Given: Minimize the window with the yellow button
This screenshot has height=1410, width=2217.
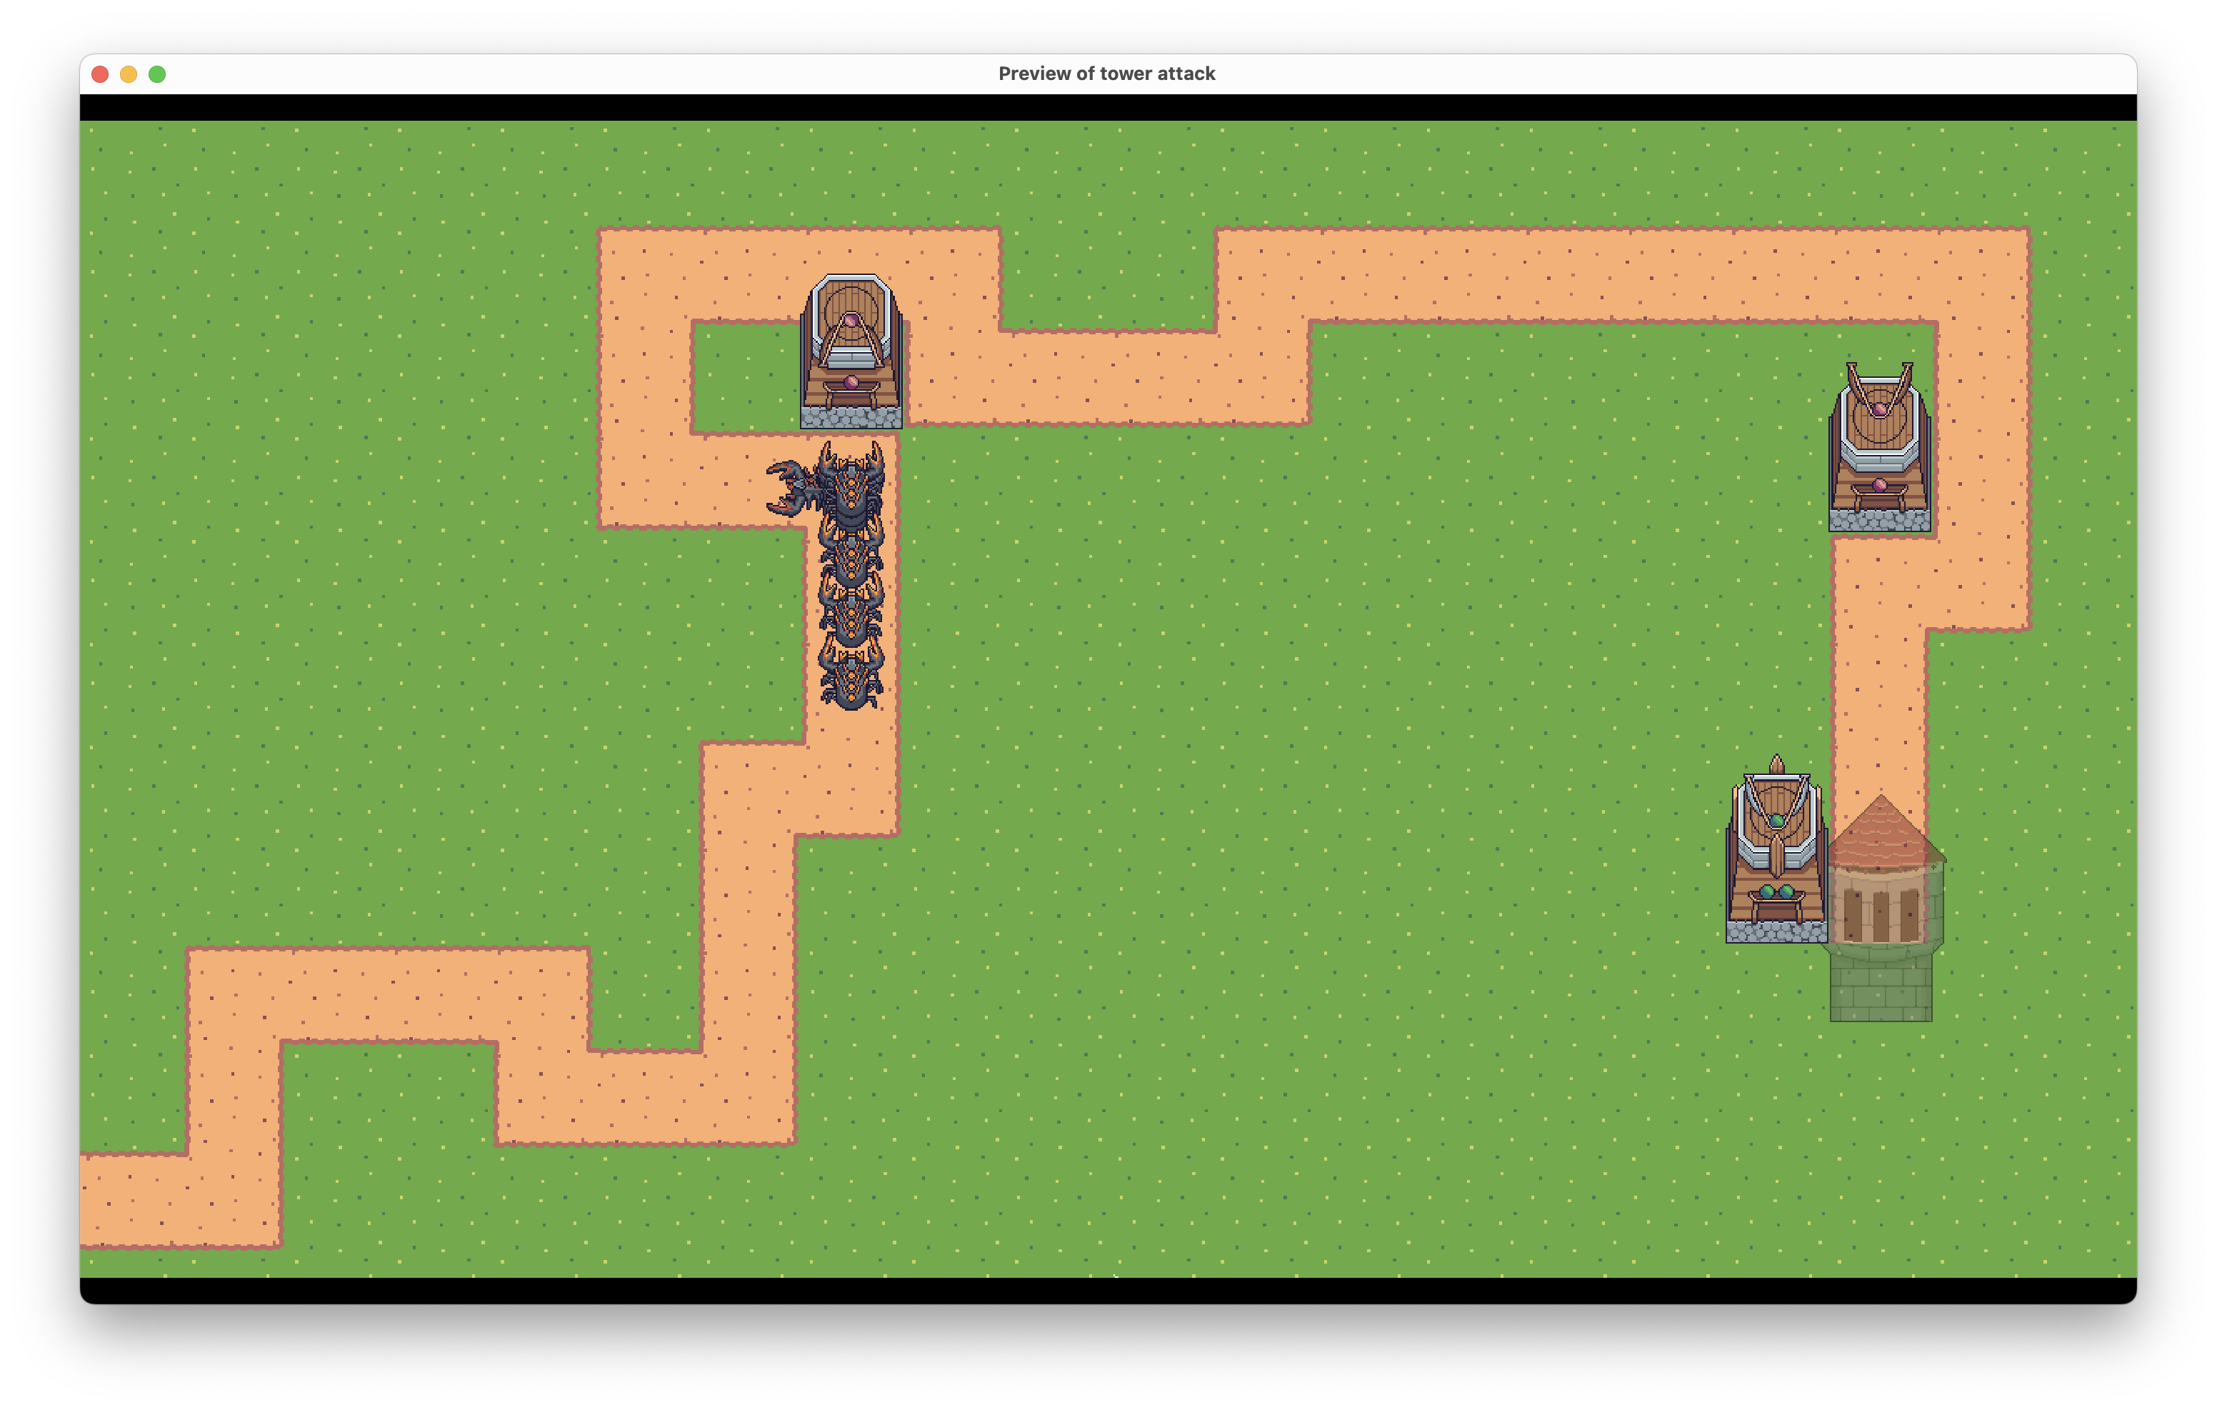Looking at the screenshot, I should [x=129, y=74].
